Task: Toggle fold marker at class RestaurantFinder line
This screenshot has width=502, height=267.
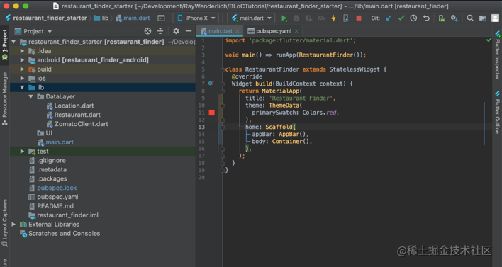Action: coord(222,69)
